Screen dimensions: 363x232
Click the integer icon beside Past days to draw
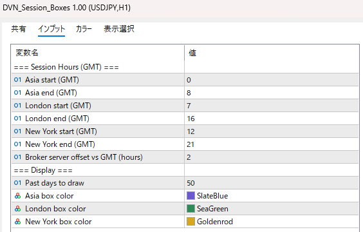17,183
